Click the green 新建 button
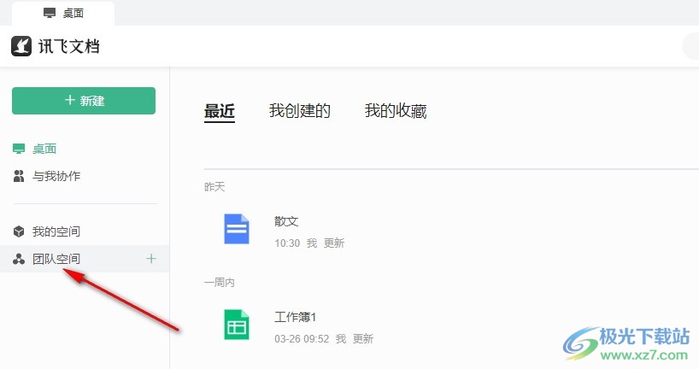Viewport: 699px width, 369px height. (84, 101)
